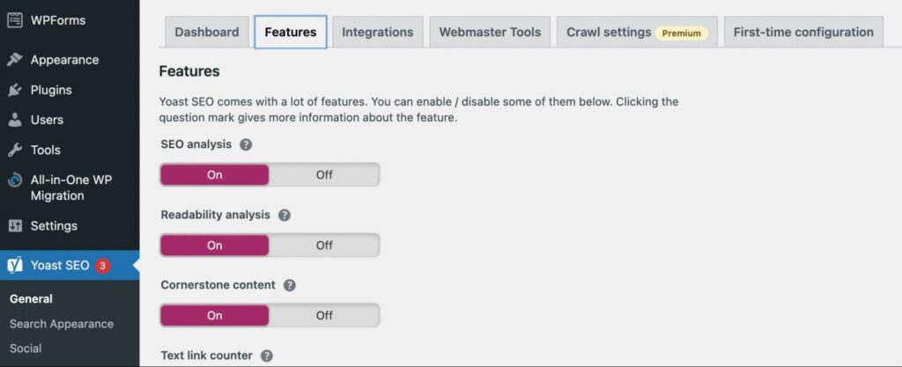This screenshot has height=367, width=902.
Task: Go to Search Appearance submenu link
Action: click(62, 324)
